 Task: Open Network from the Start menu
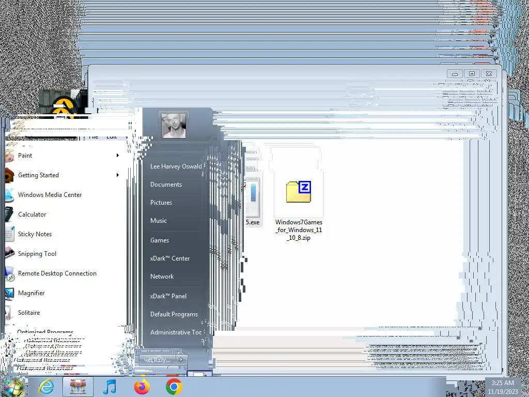[x=162, y=277]
